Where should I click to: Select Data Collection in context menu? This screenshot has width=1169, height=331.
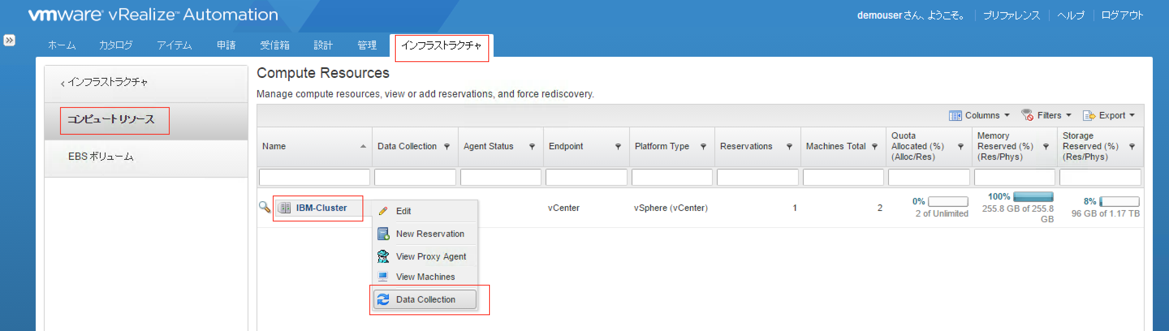point(425,299)
